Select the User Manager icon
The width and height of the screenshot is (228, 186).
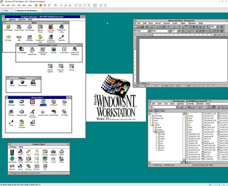(22, 50)
